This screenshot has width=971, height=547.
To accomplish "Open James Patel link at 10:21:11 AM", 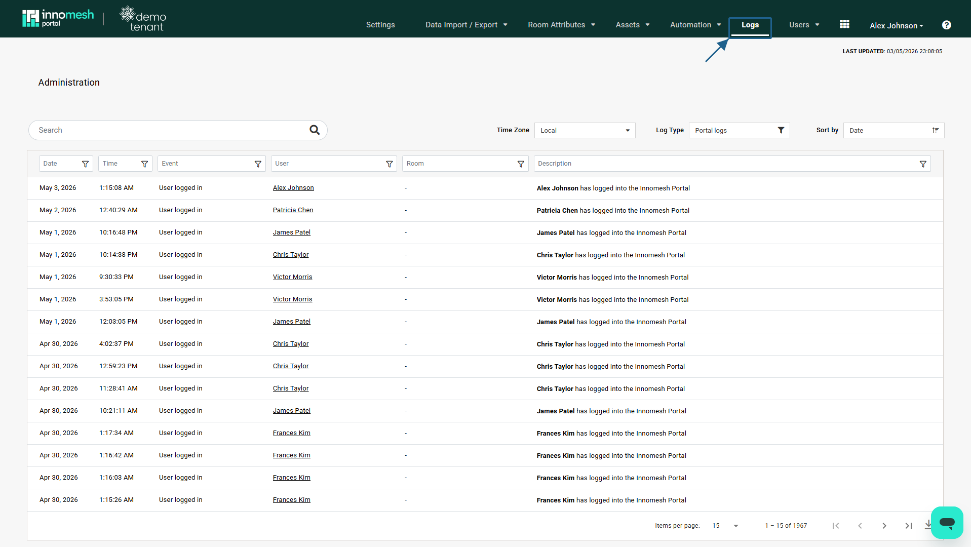I will tap(291, 411).
